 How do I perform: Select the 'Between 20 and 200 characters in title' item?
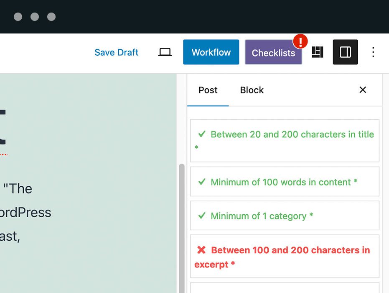click(285, 140)
